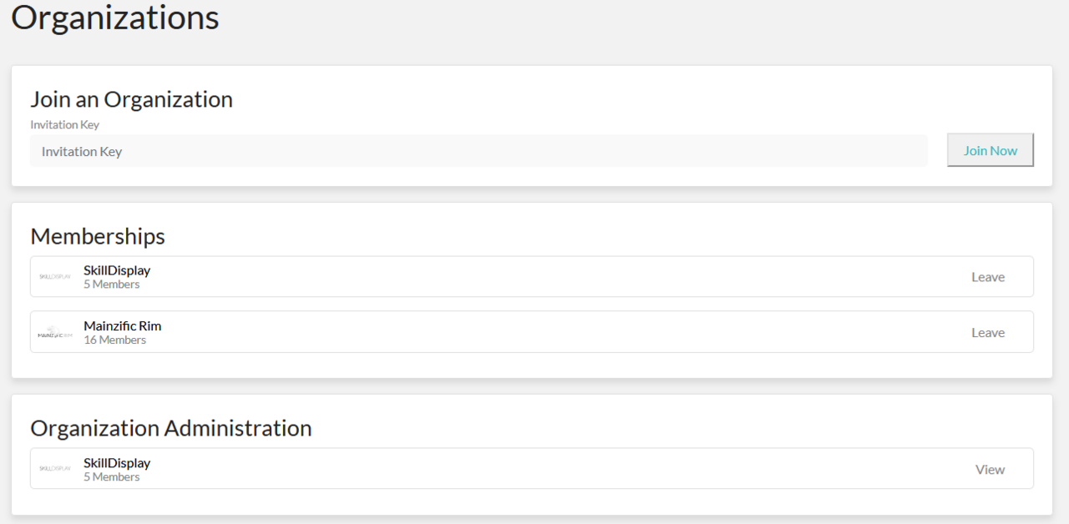Click the Organization Administration section heading
The image size is (1069, 524).
pos(170,428)
